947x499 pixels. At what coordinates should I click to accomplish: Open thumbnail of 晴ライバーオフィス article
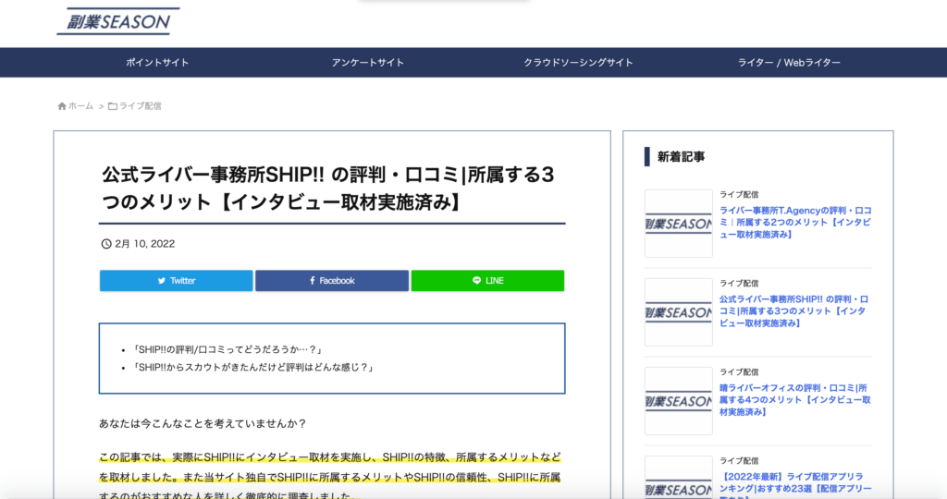click(x=678, y=401)
